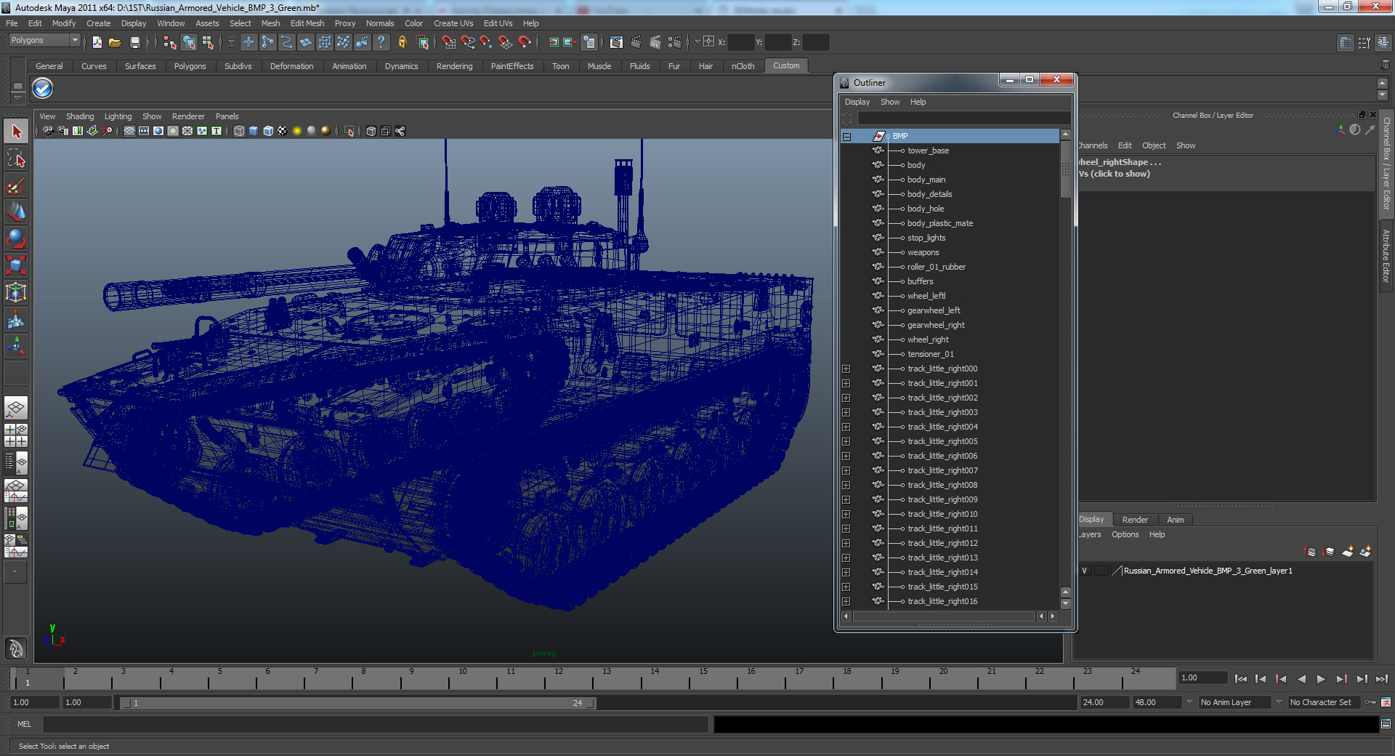This screenshot has width=1395, height=756.
Task: Click the Save Scene disk icon
Action: click(134, 42)
